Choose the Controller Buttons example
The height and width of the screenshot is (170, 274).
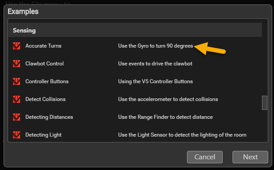click(x=47, y=81)
